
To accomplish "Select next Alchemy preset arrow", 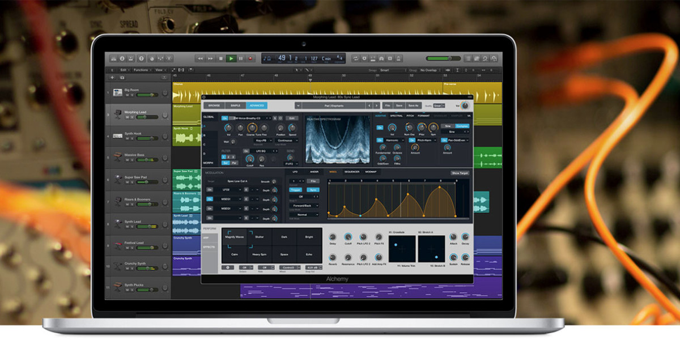I will point(376,105).
